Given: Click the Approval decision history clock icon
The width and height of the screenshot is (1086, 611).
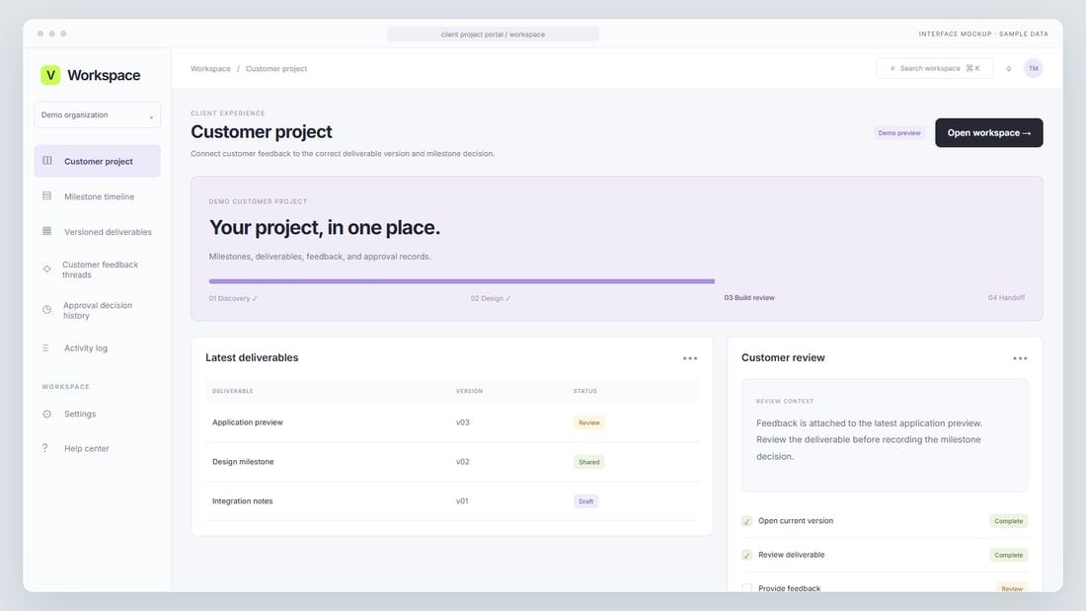Looking at the screenshot, I should (47, 310).
